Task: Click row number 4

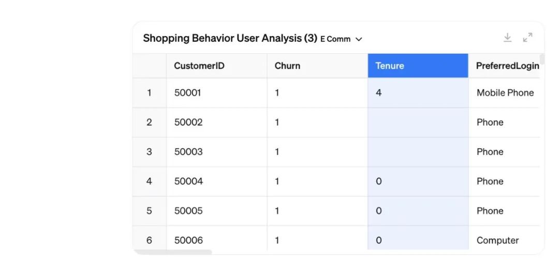Action: coord(149,181)
